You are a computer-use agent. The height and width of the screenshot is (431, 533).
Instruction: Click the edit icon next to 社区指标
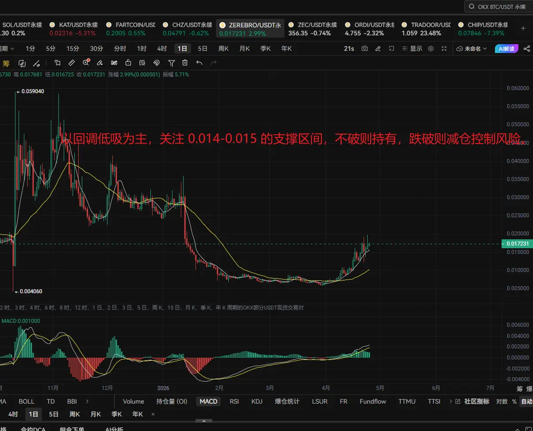tap(457, 401)
